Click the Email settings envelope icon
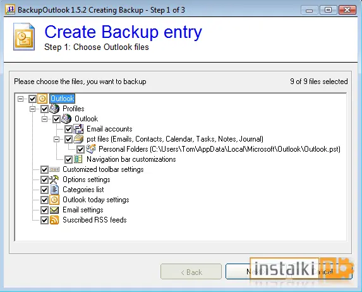362x292 pixels. [x=54, y=210]
